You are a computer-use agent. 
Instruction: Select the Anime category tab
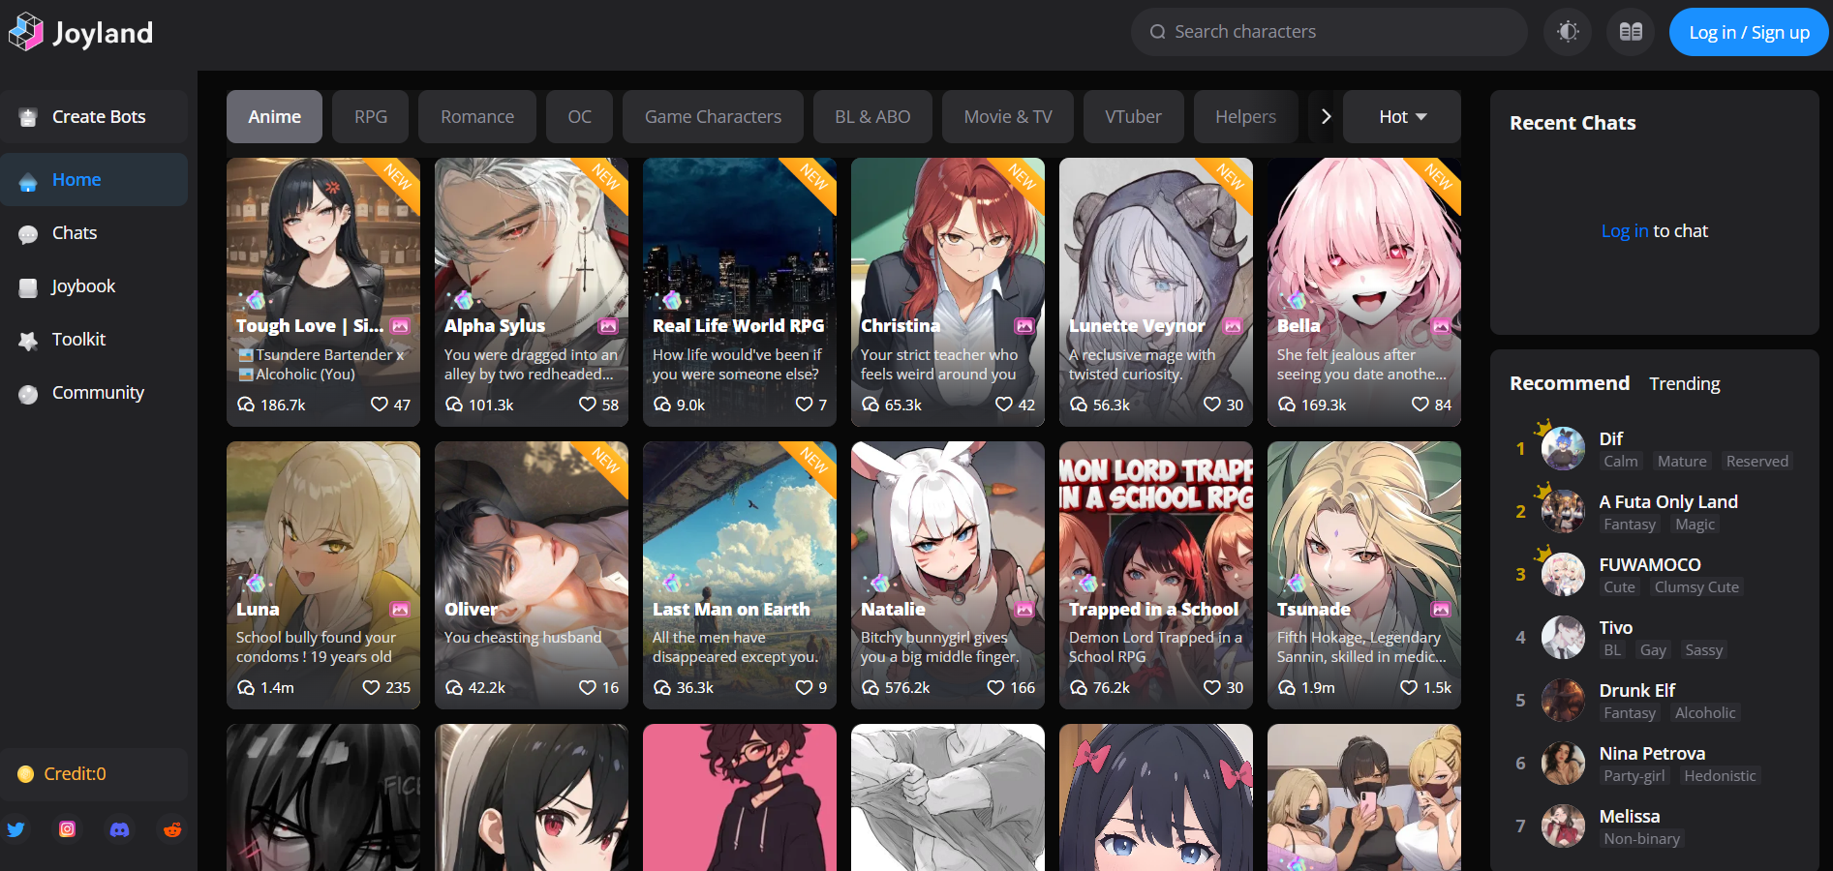pyautogui.click(x=274, y=117)
